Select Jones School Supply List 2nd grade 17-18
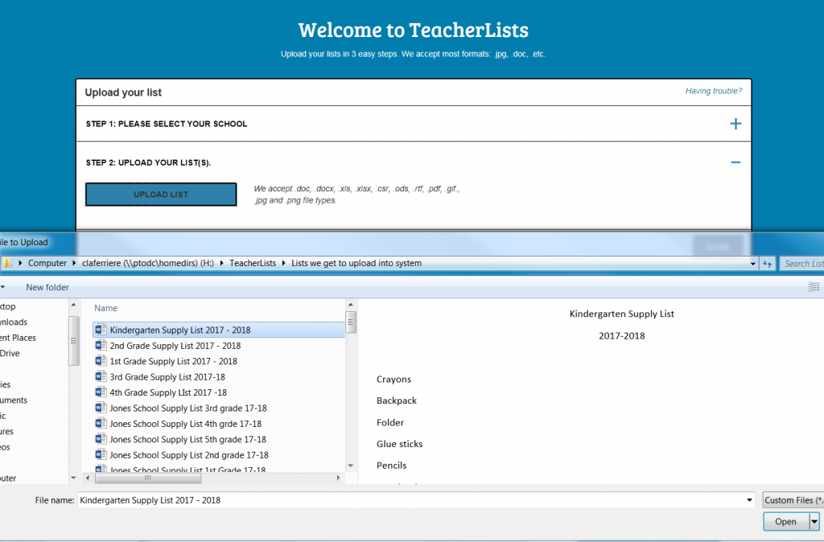The image size is (824, 542). click(x=188, y=455)
